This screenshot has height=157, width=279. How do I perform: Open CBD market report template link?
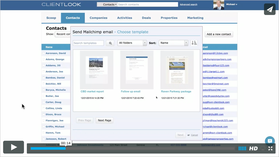pos(92,91)
